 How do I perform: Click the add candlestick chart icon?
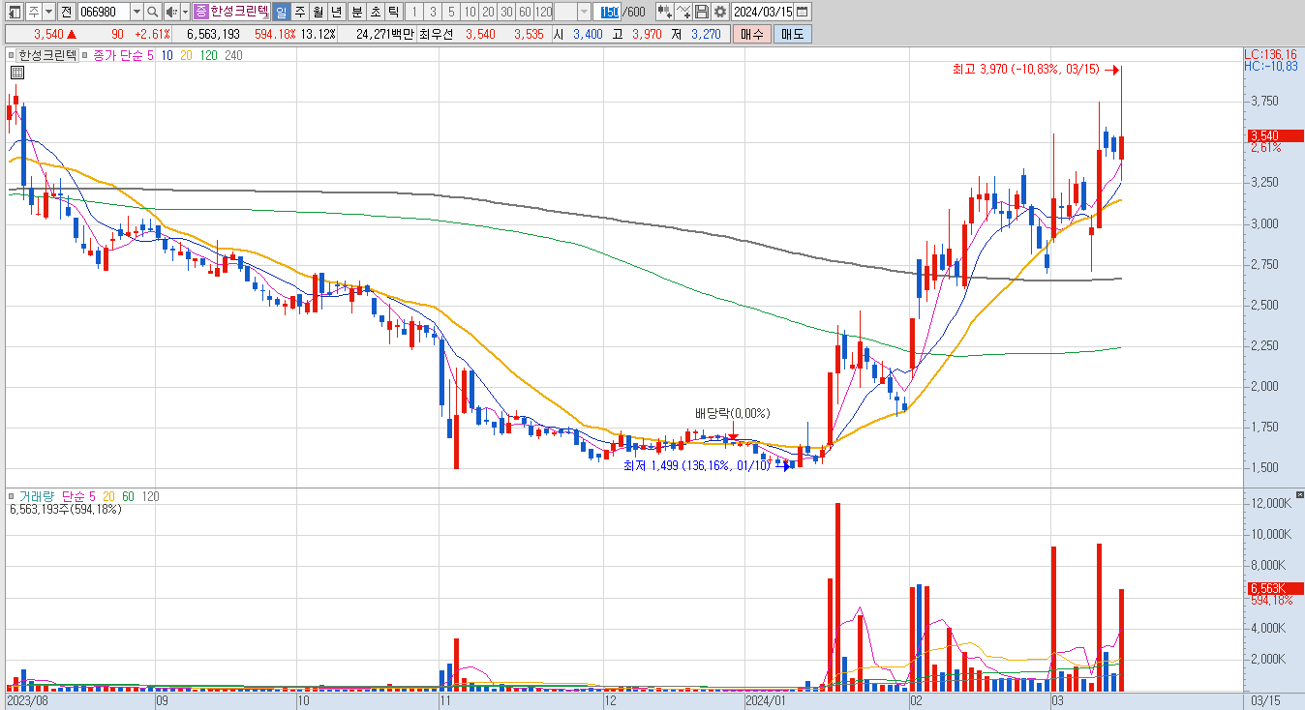(665, 12)
